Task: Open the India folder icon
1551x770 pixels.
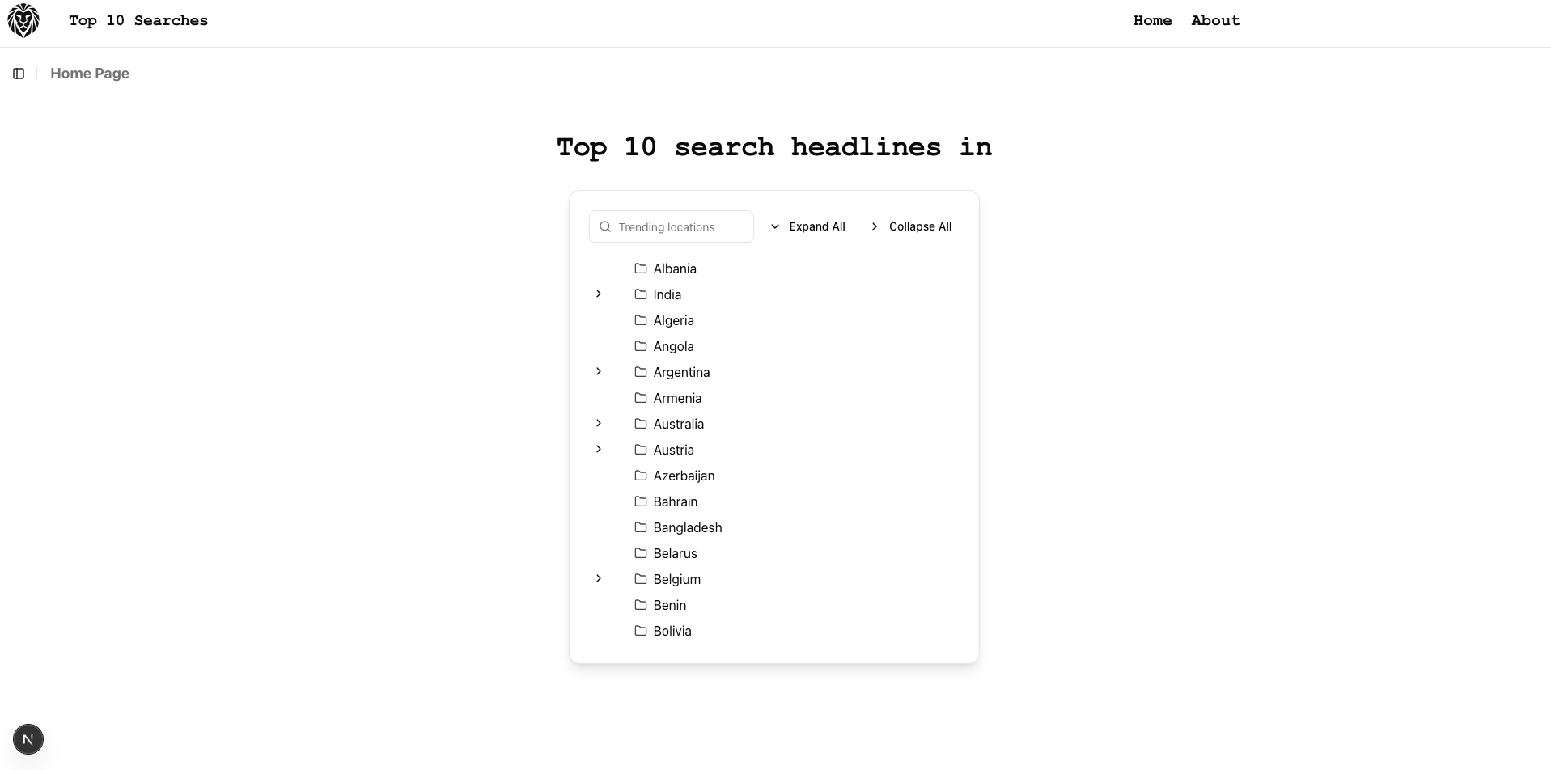Action: pos(640,294)
